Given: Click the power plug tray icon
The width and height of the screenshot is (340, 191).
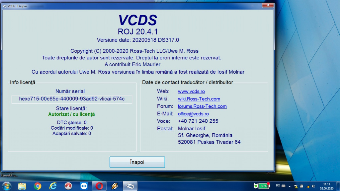Looking at the screenshot, I should [256, 186].
